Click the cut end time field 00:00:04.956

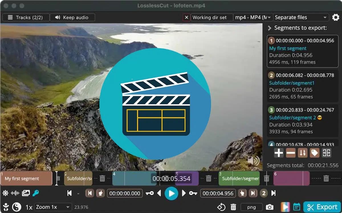click(x=218, y=193)
